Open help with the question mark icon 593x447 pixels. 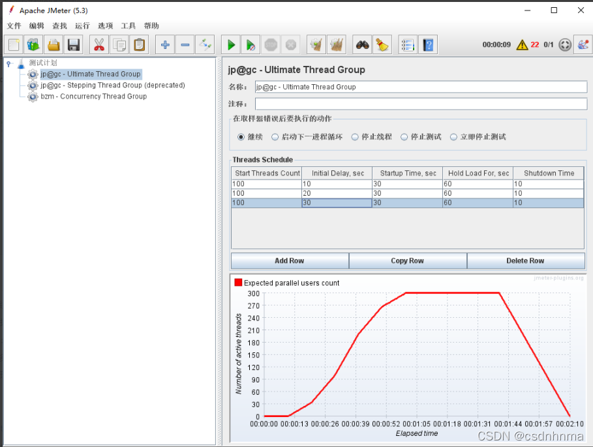428,45
